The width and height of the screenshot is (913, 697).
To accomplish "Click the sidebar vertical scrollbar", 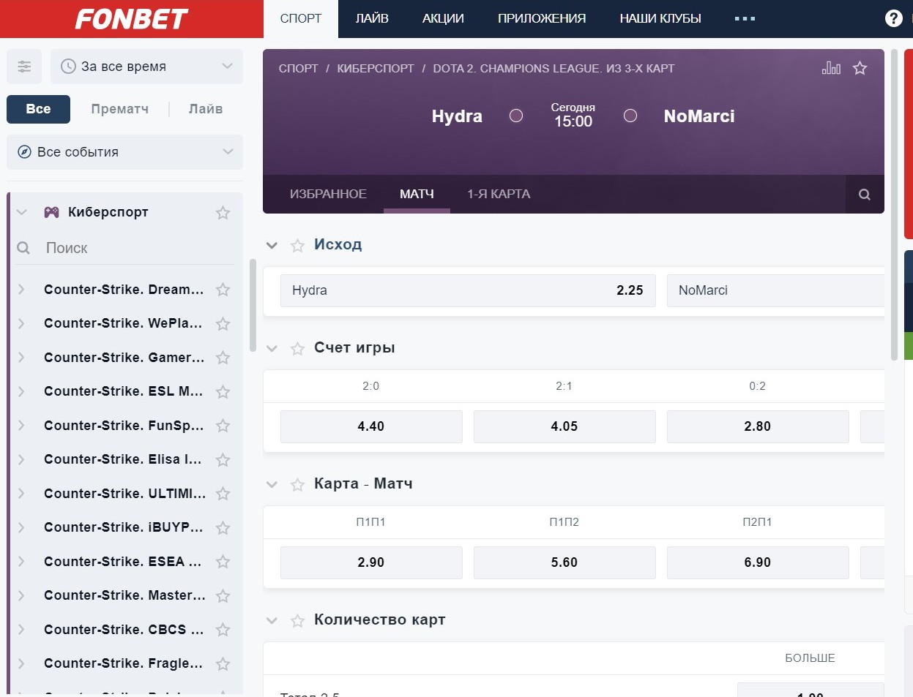I will tap(253, 305).
